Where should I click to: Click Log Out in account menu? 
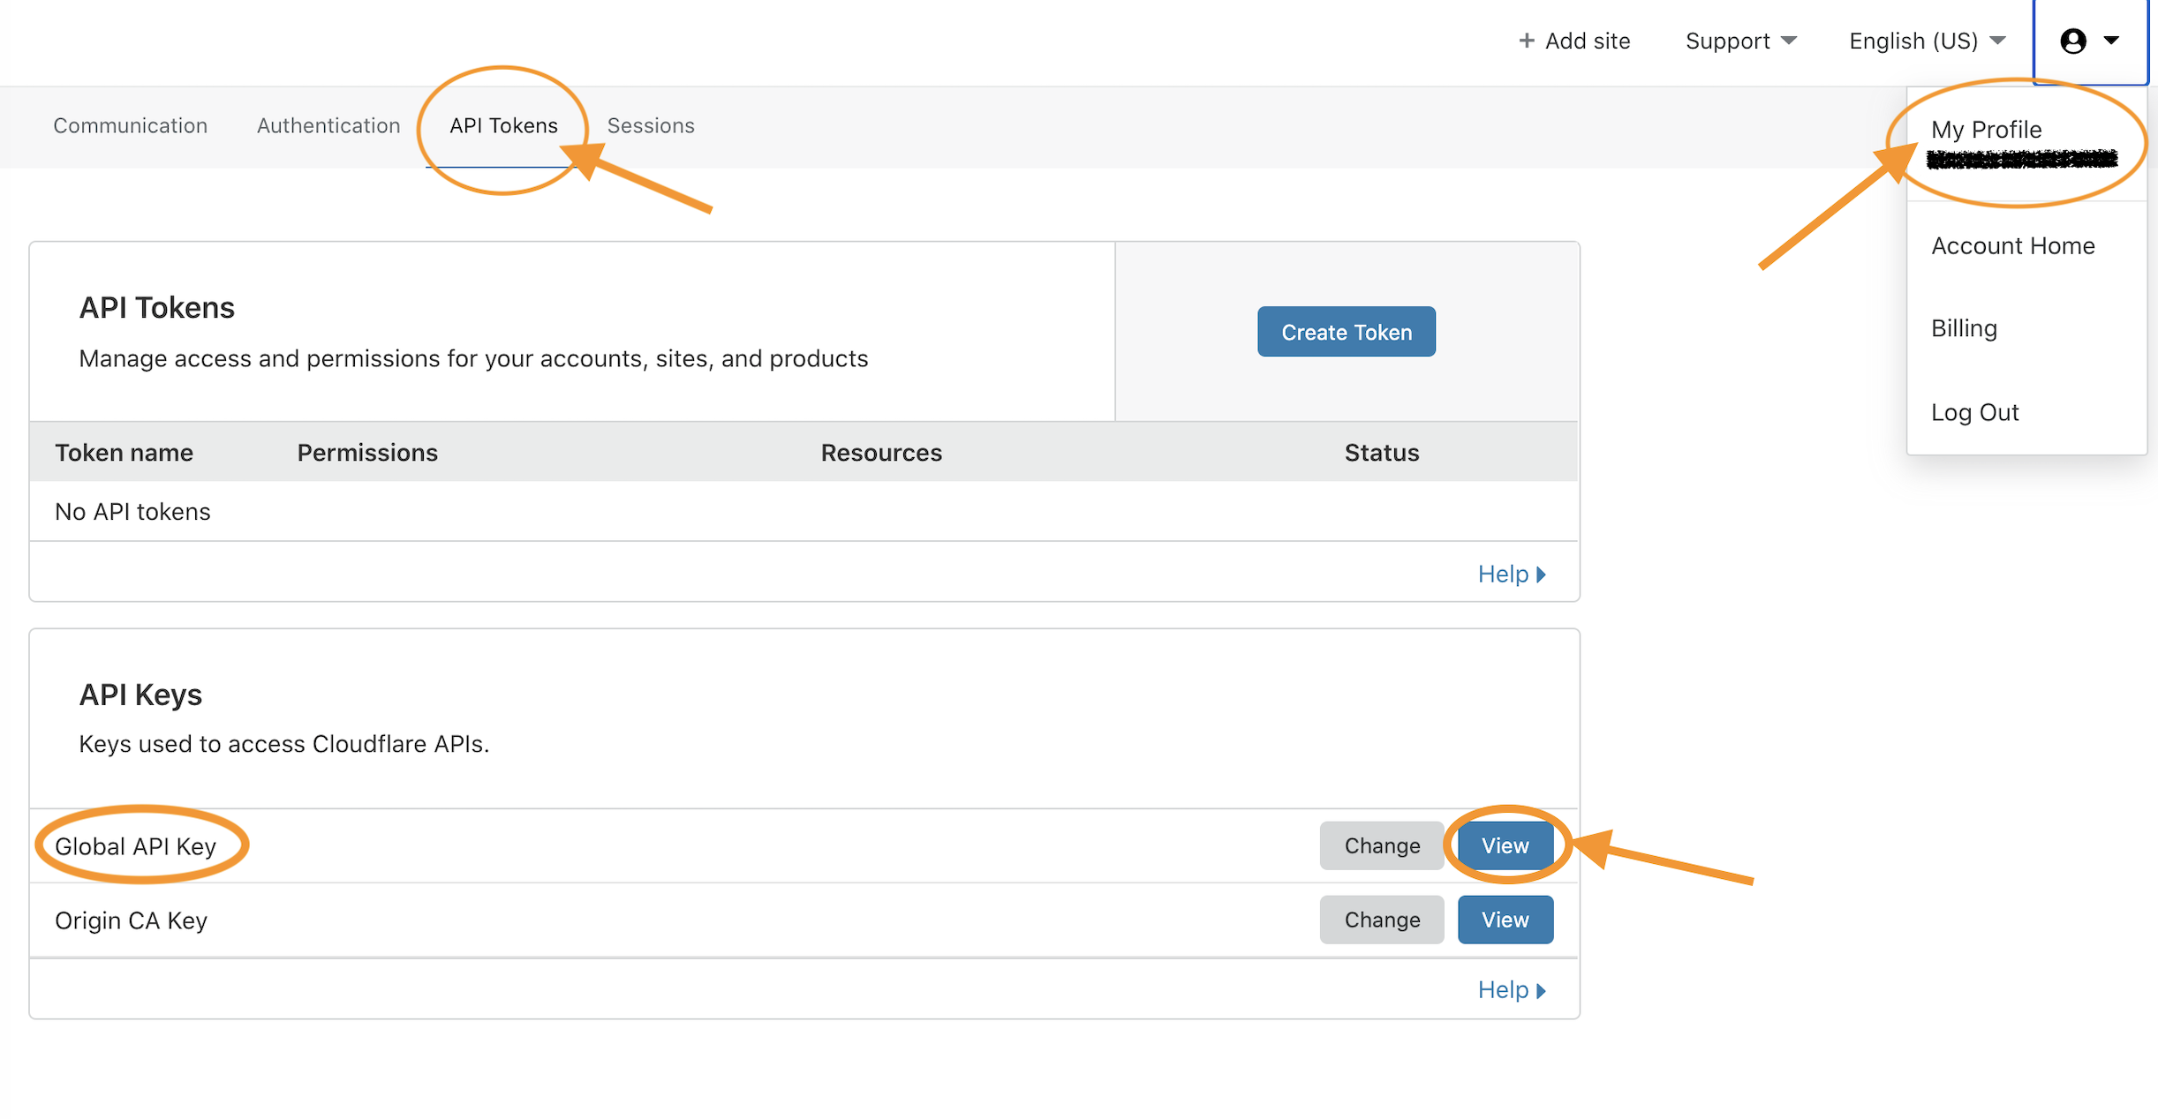click(1974, 412)
